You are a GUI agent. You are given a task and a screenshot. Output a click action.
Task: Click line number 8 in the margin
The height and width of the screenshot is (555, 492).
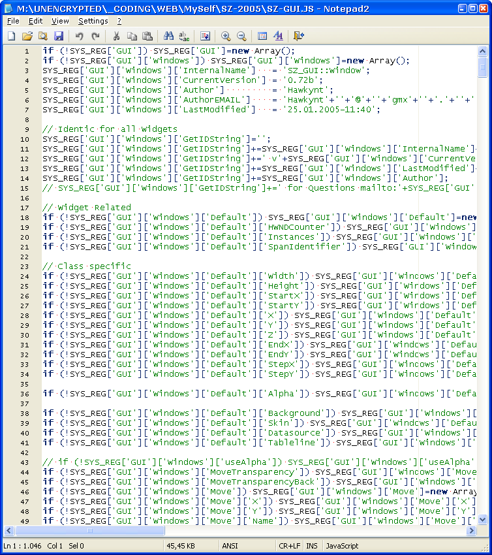pos(27,119)
